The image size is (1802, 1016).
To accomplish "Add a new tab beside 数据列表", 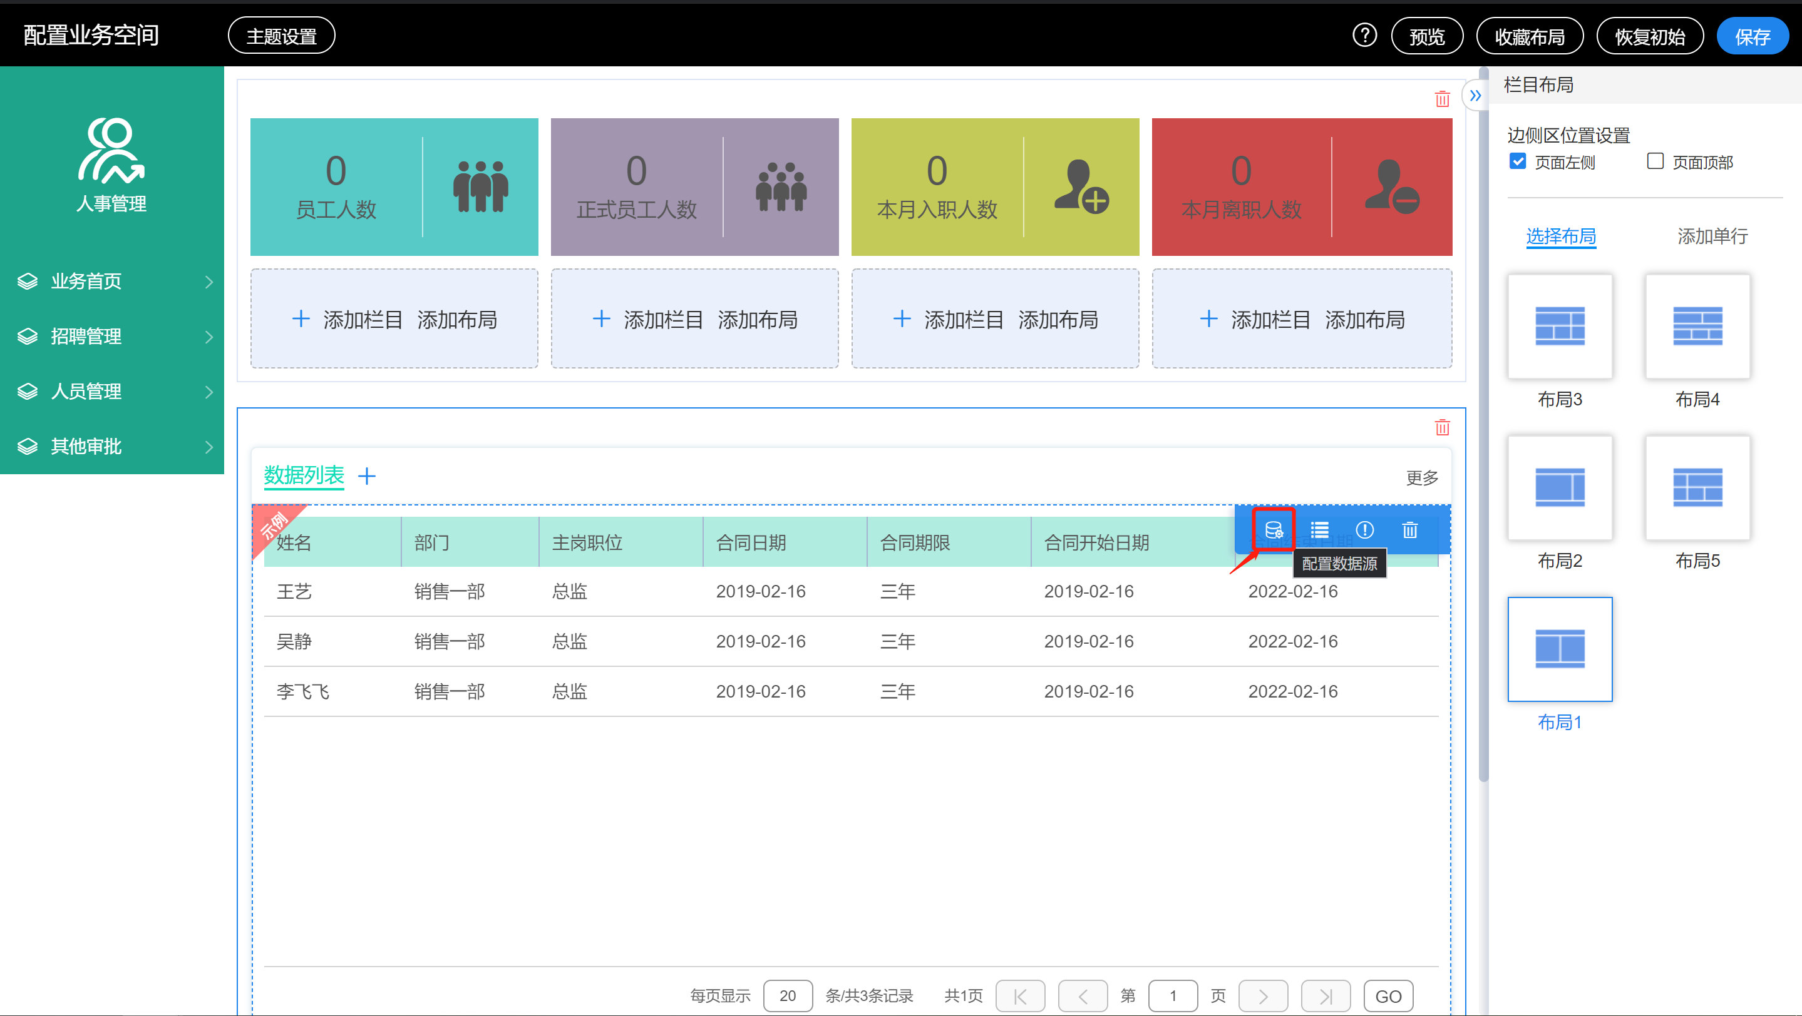I will [366, 476].
